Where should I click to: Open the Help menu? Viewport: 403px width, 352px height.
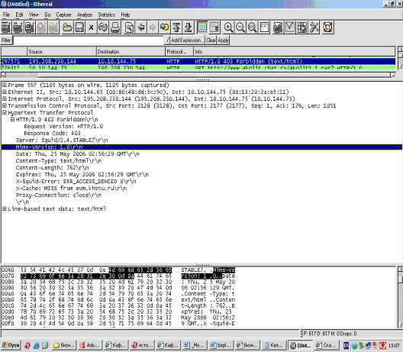[x=125, y=15]
